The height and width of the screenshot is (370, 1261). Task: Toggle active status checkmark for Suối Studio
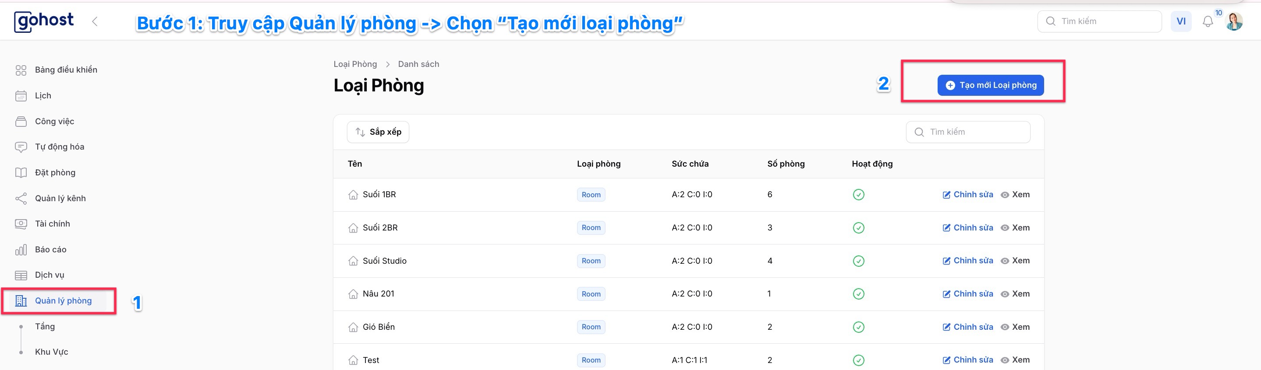[858, 261]
